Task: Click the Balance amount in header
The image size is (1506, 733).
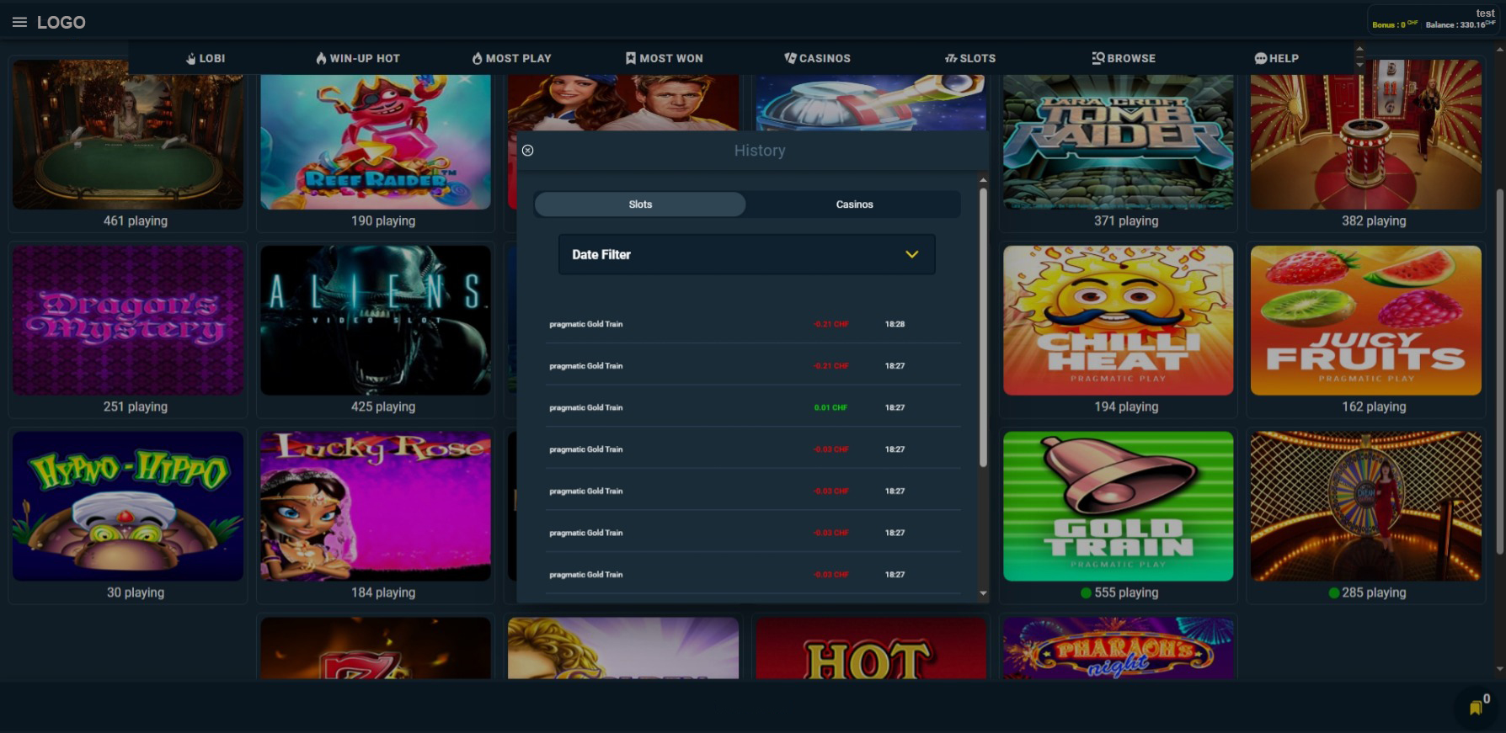Action: 1461,24
